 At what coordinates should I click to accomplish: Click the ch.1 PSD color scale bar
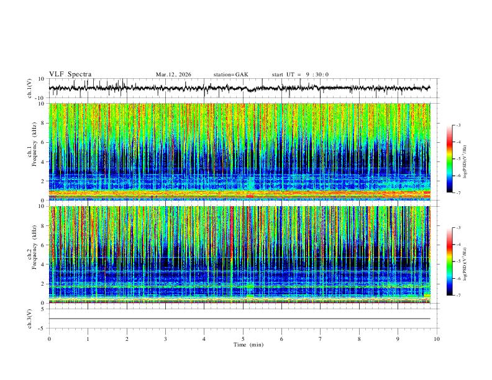pyautogui.click(x=449, y=158)
